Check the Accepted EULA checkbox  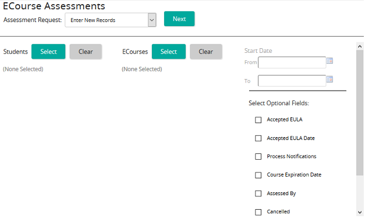[258, 120]
